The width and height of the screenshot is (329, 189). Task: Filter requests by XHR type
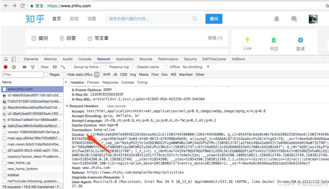point(107,75)
